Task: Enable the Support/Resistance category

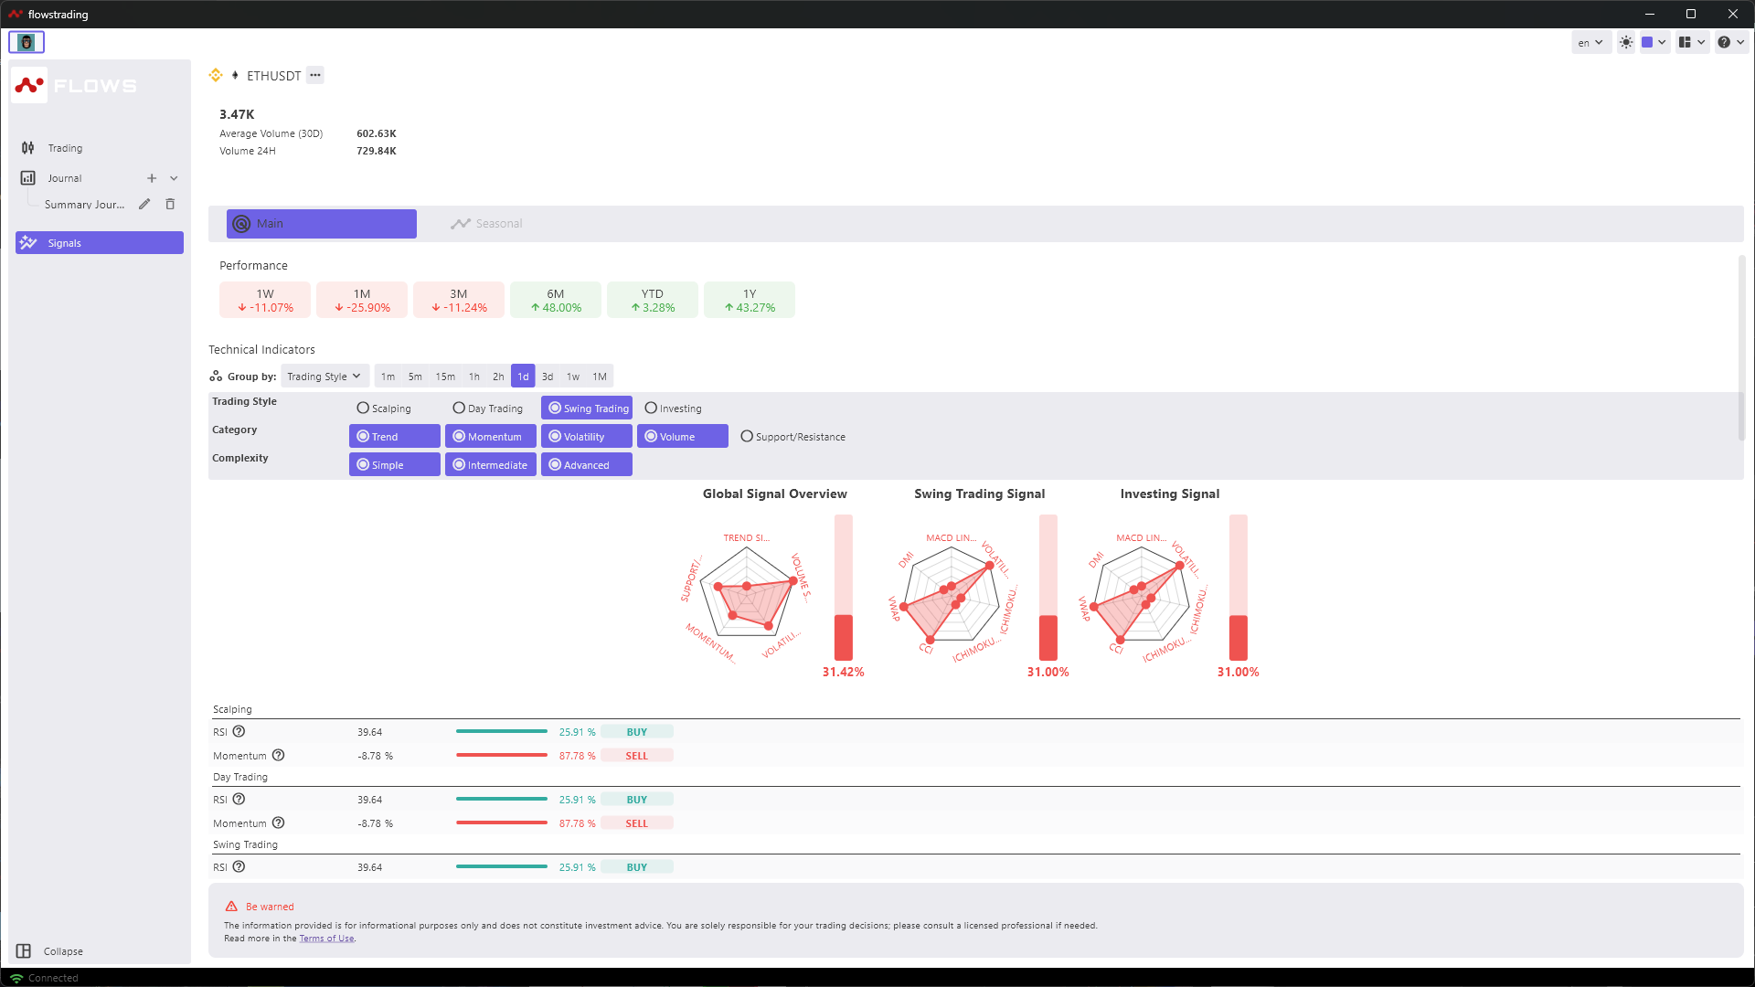Action: pos(747,437)
